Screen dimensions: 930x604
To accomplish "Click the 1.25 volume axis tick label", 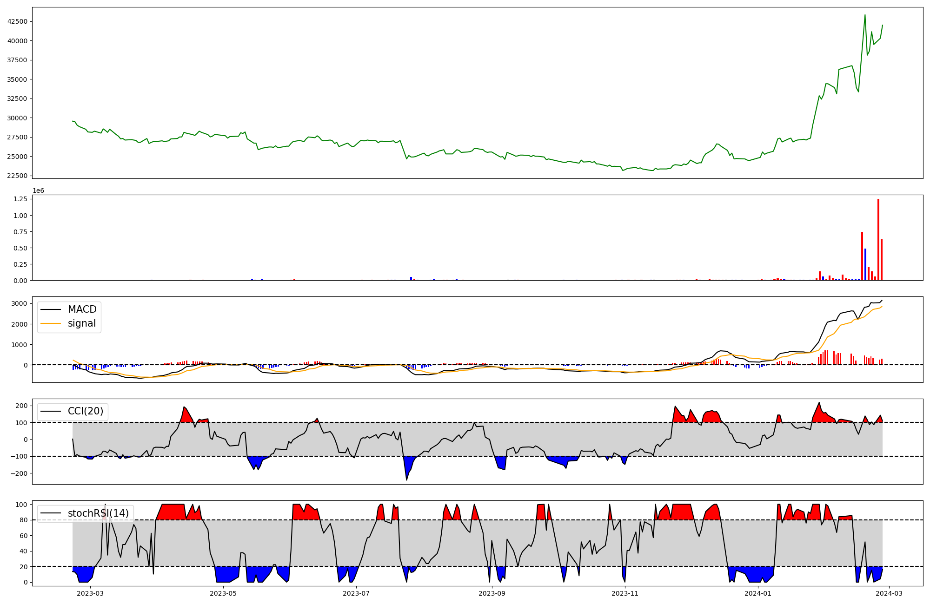I will click(21, 199).
